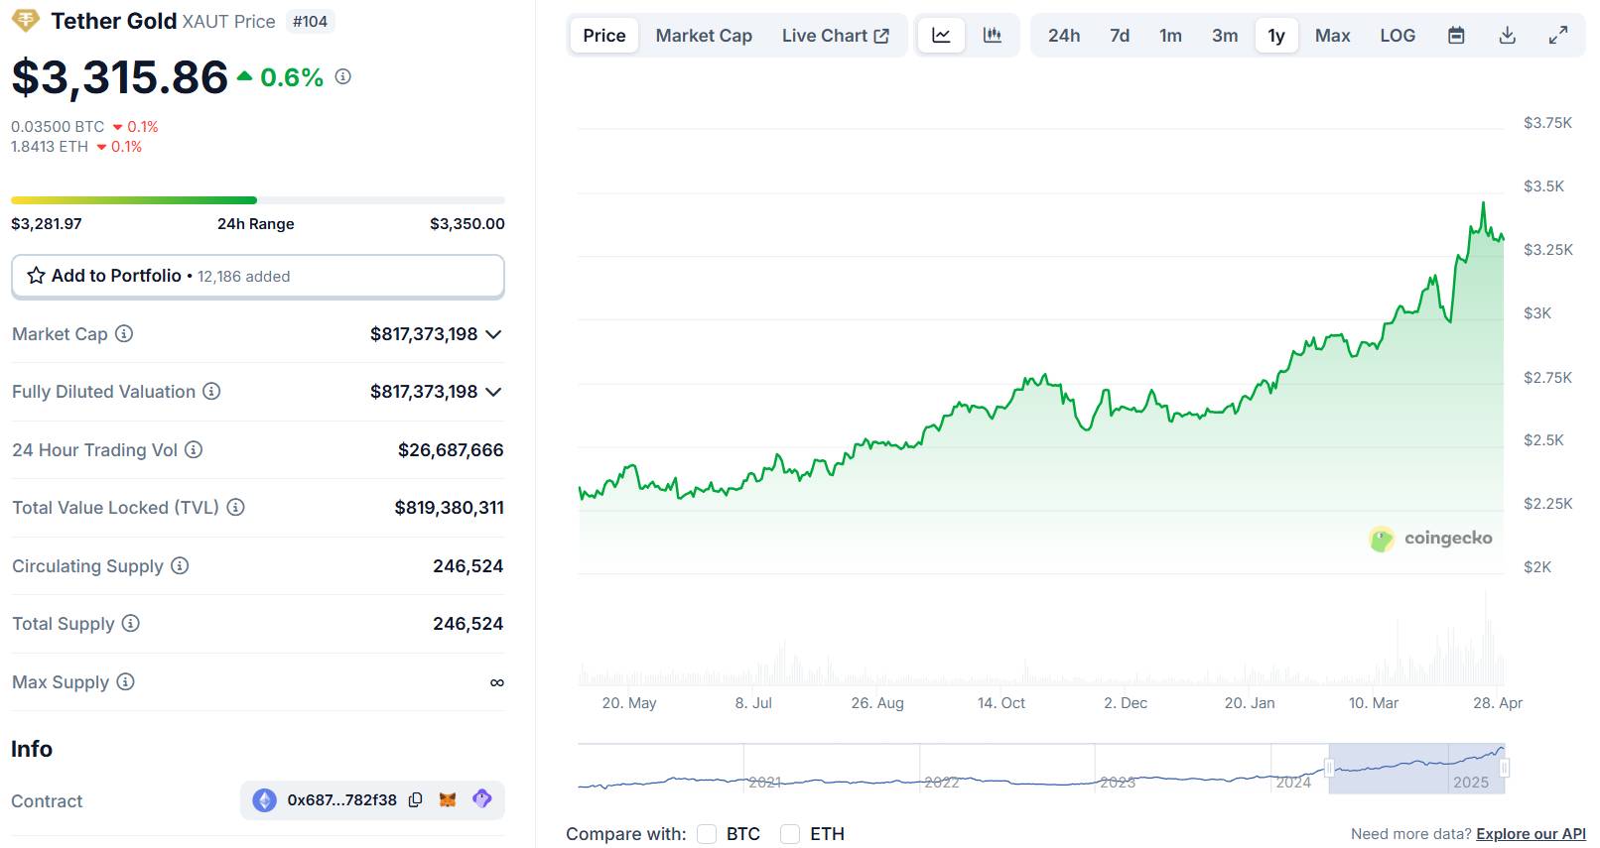
Task: Enable BTC comparison checkbox
Action: point(707,834)
